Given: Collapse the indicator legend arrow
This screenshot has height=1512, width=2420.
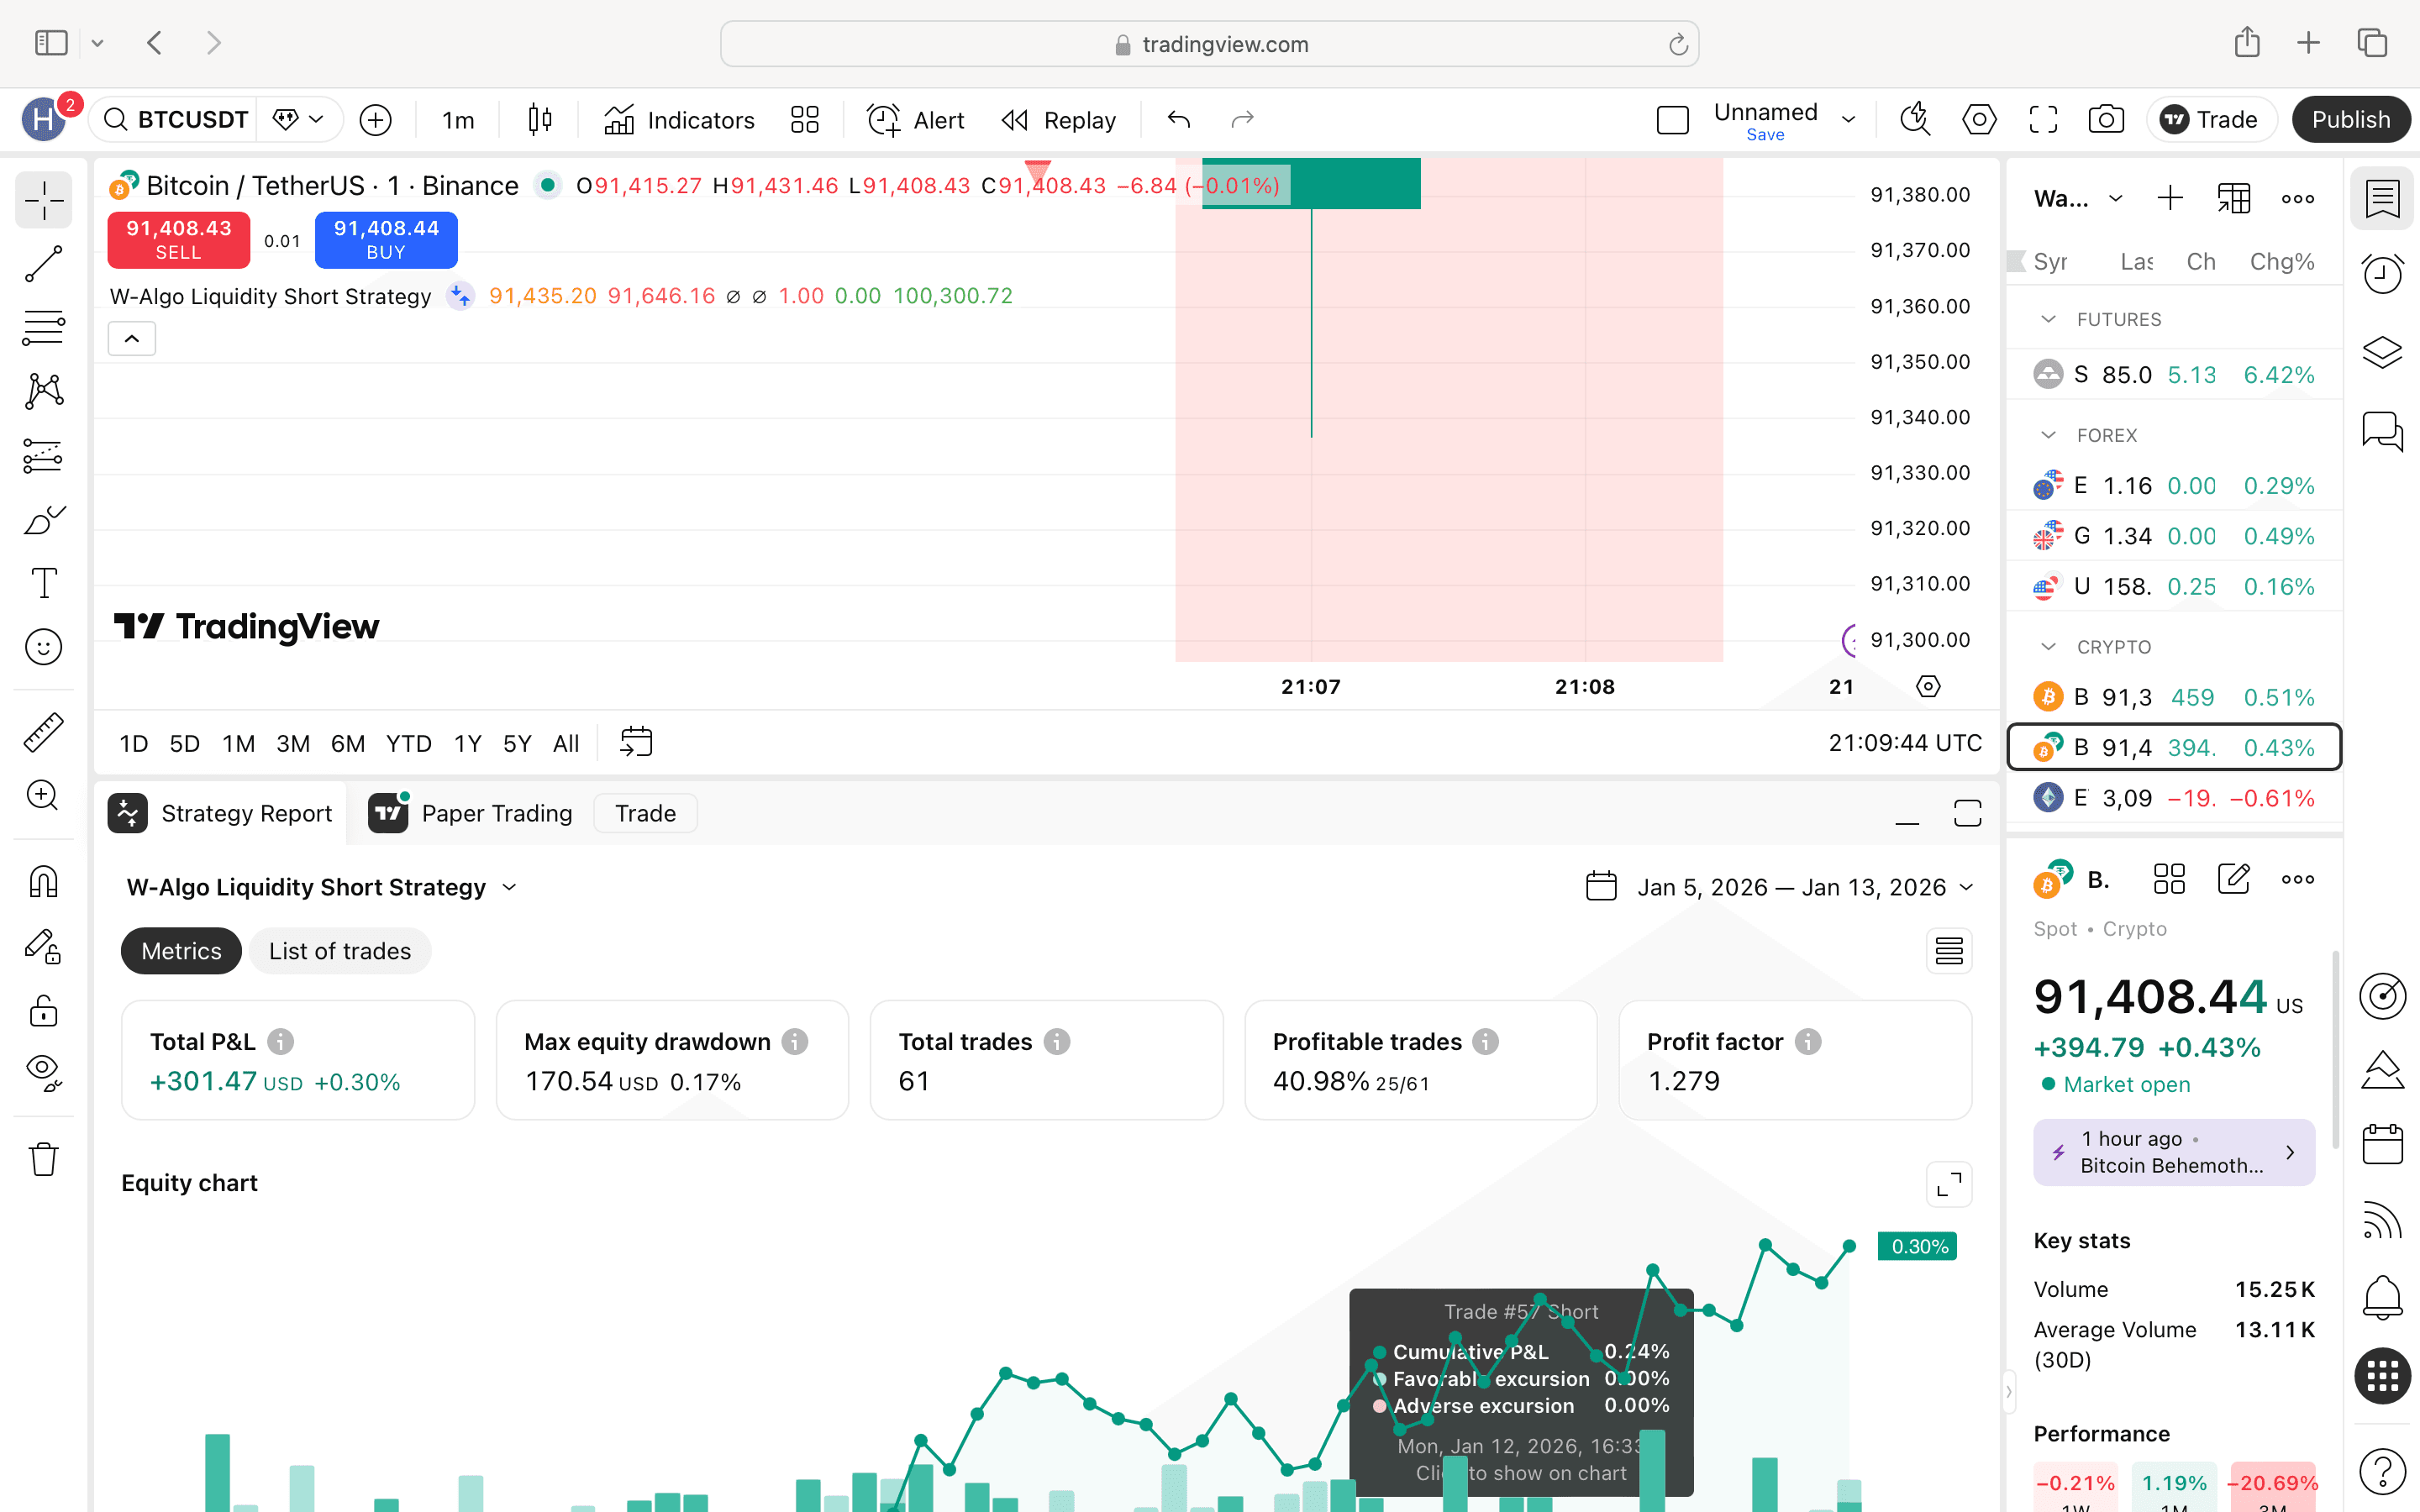Looking at the screenshot, I should click(131, 339).
